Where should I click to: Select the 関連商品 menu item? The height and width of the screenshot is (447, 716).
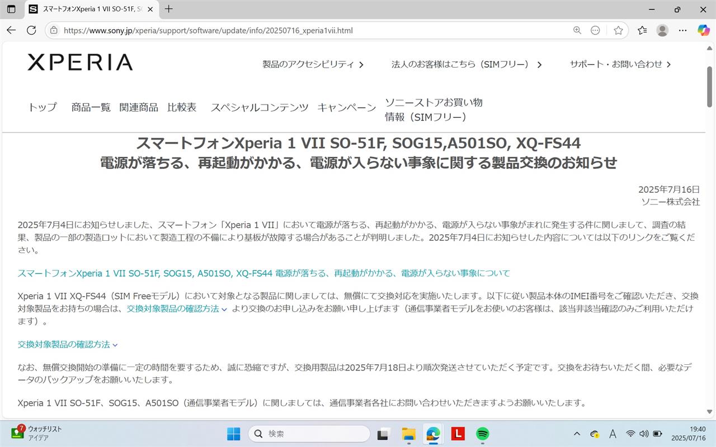coord(139,107)
